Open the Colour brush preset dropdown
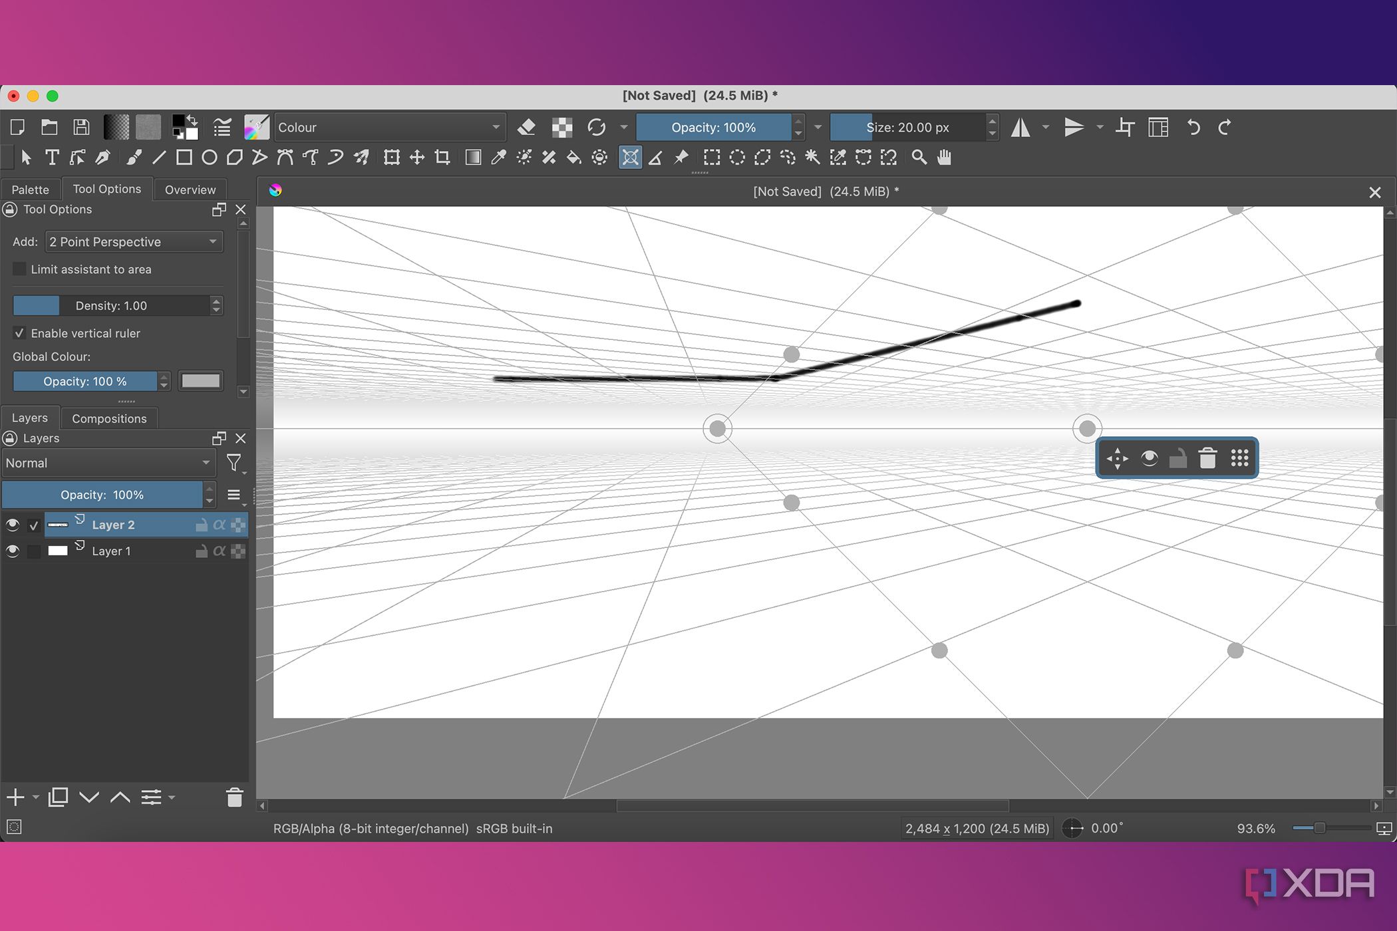The image size is (1397, 931). [x=389, y=127]
